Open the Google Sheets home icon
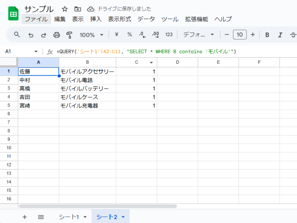 click(x=13, y=13)
